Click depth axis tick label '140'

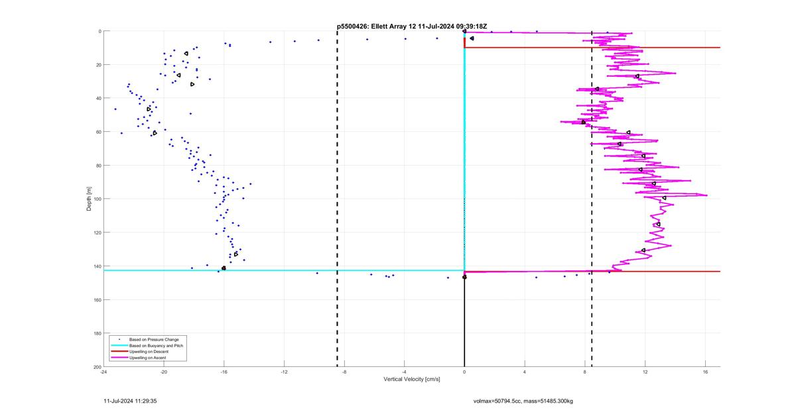[x=97, y=266]
